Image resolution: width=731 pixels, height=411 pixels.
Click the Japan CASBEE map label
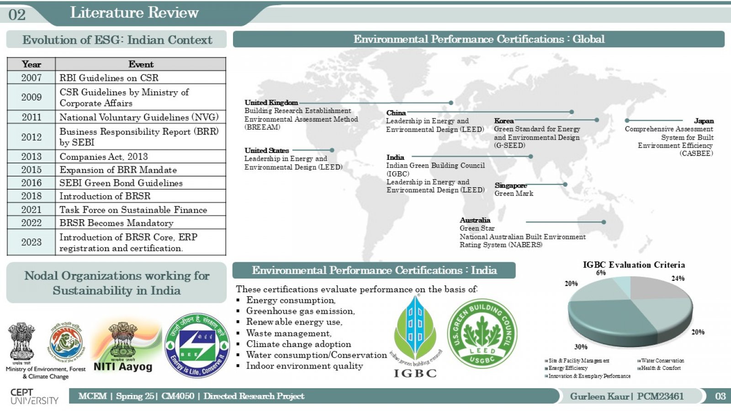[x=669, y=137]
